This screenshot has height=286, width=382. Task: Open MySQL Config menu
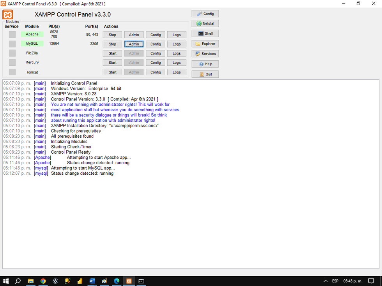coord(156,44)
